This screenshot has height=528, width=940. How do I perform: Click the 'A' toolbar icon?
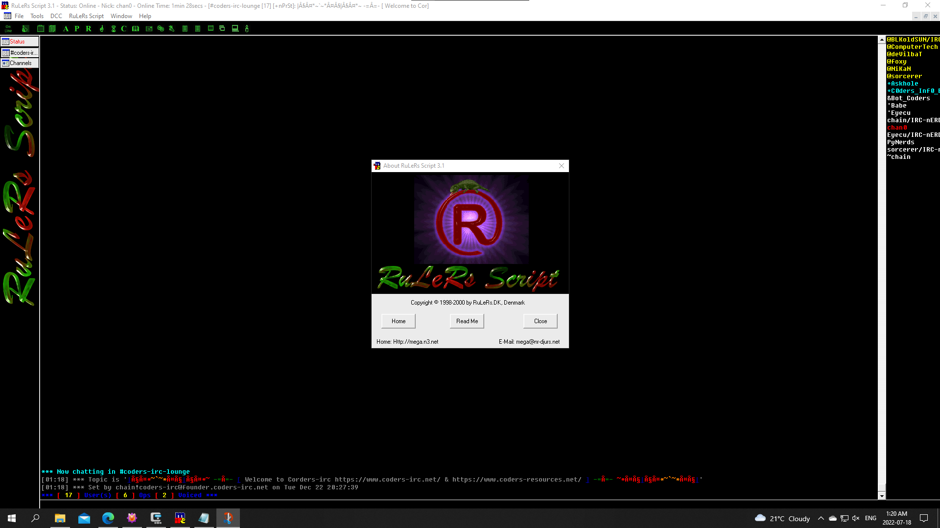click(x=66, y=28)
